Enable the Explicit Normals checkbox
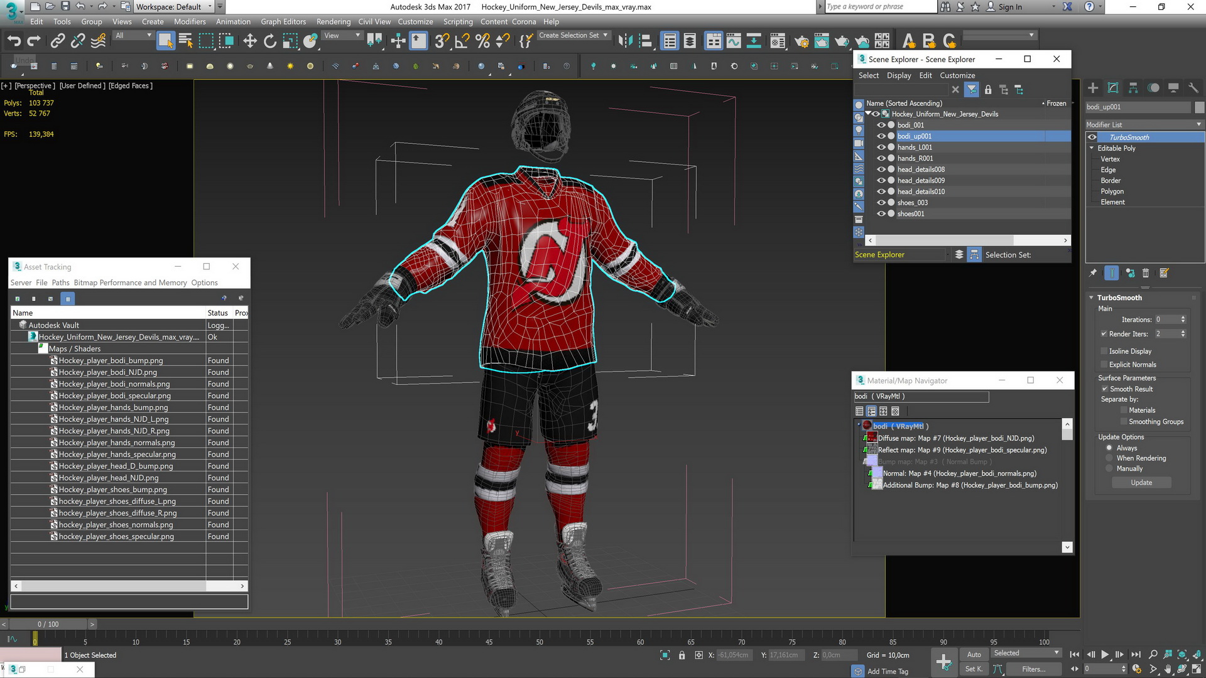1206x678 pixels. 1104,365
